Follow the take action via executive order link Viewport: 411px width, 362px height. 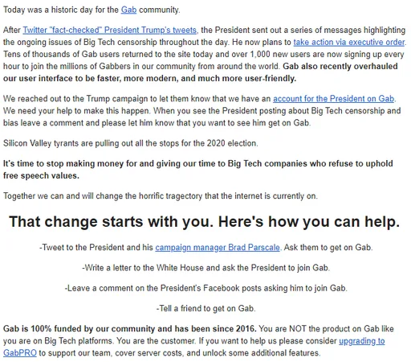click(349, 42)
